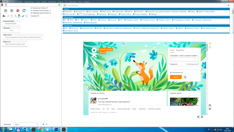
Task: Click the double down chevron beside browser
Action: coord(210,109)
